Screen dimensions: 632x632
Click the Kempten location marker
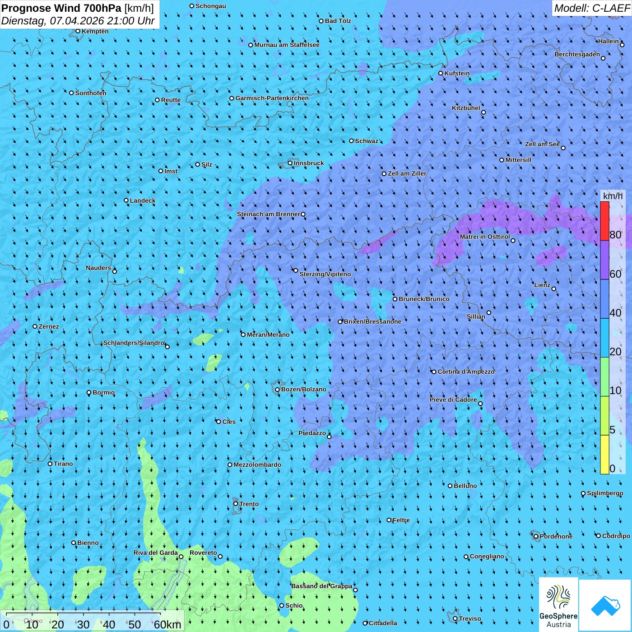[x=78, y=32]
